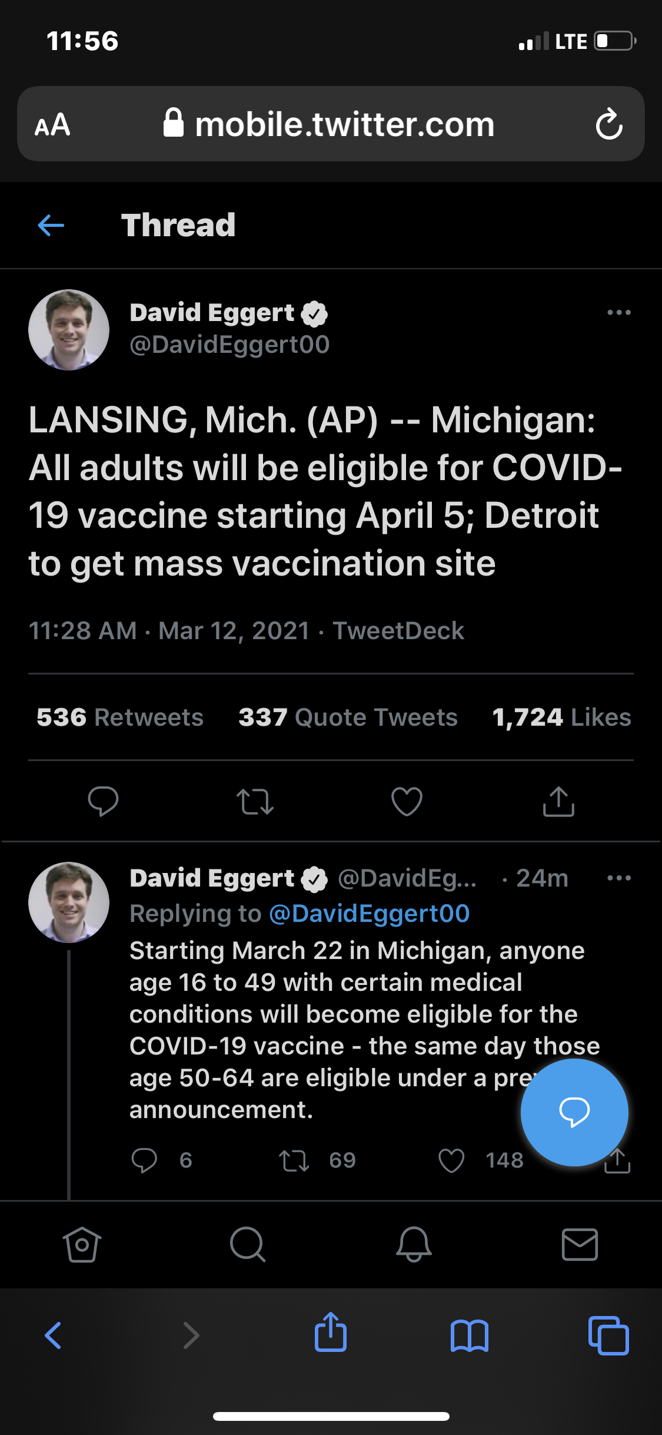Viewport: 662px width, 1435px height.
Task: Click the @DavidEggert00 reply mention link
Action: 369,914
